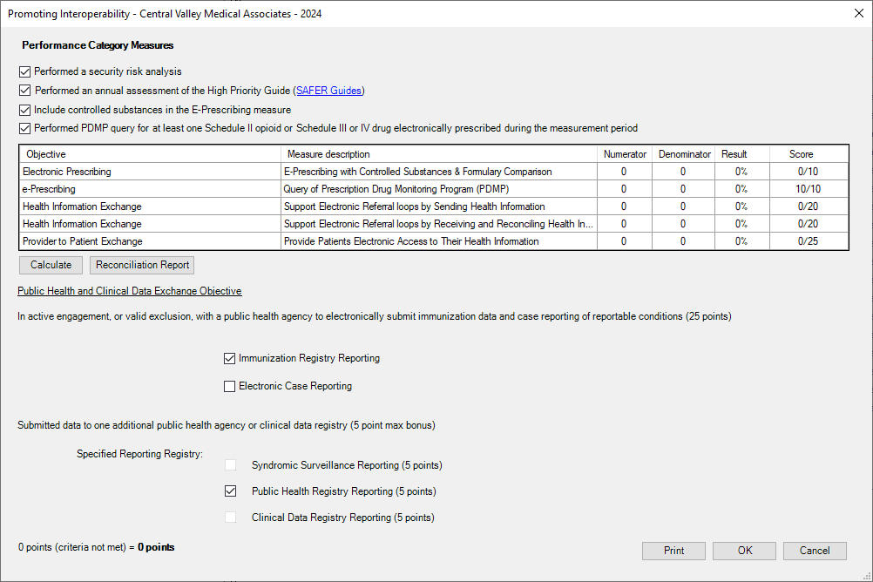Select the e-Prescribing objective cell
Viewport: 873px width, 582px height.
(x=151, y=189)
